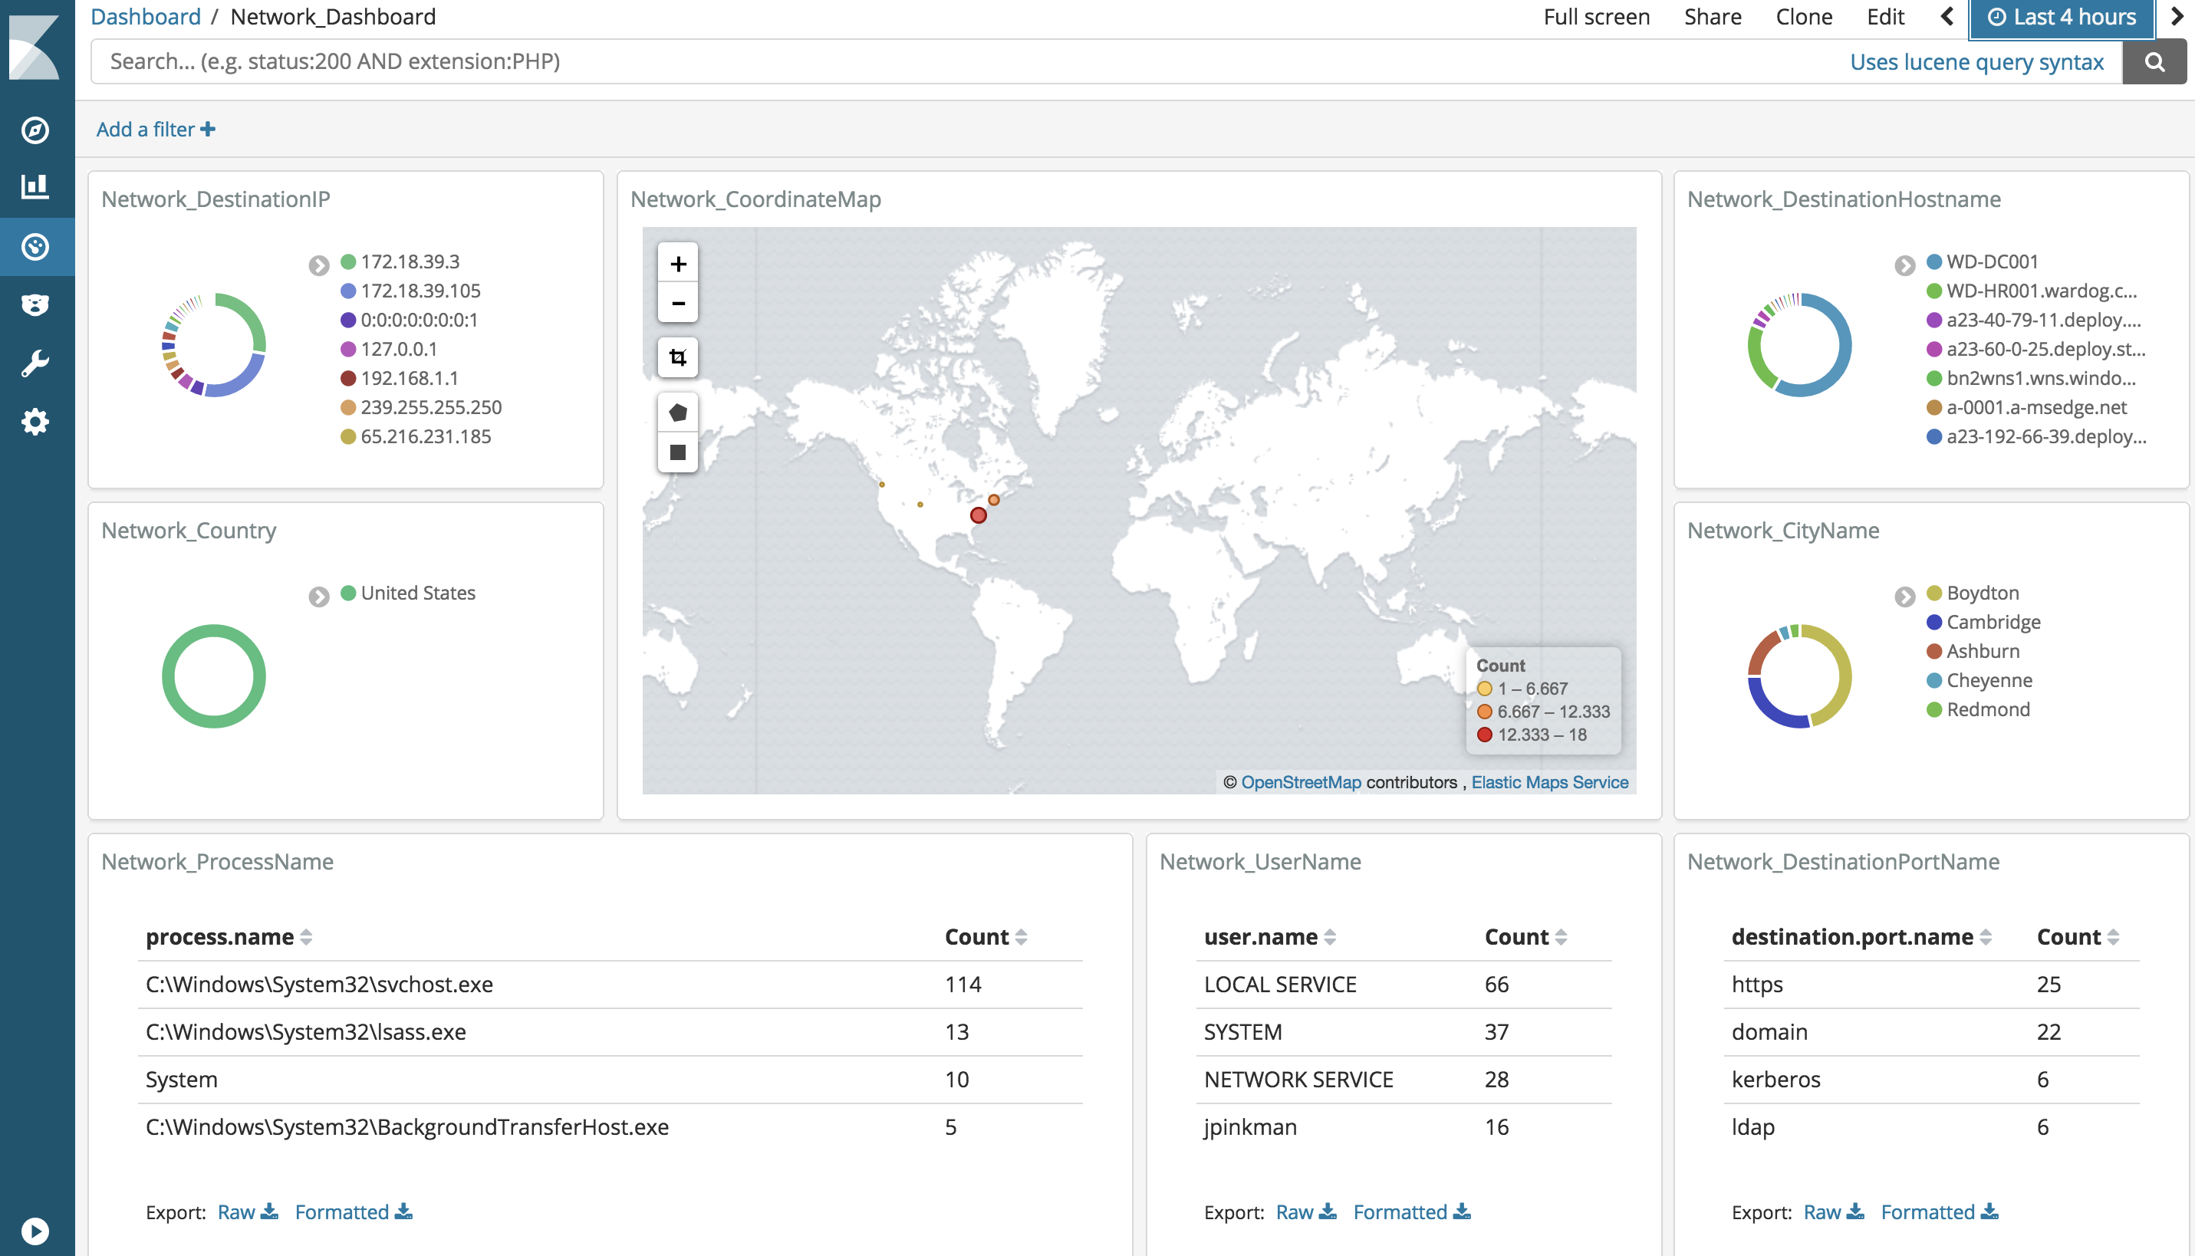Image resolution: width=2195 pixels, height=1256 pixels.
Task: Open Discover from the compass sidebar icon
Action: coord(35,130)
